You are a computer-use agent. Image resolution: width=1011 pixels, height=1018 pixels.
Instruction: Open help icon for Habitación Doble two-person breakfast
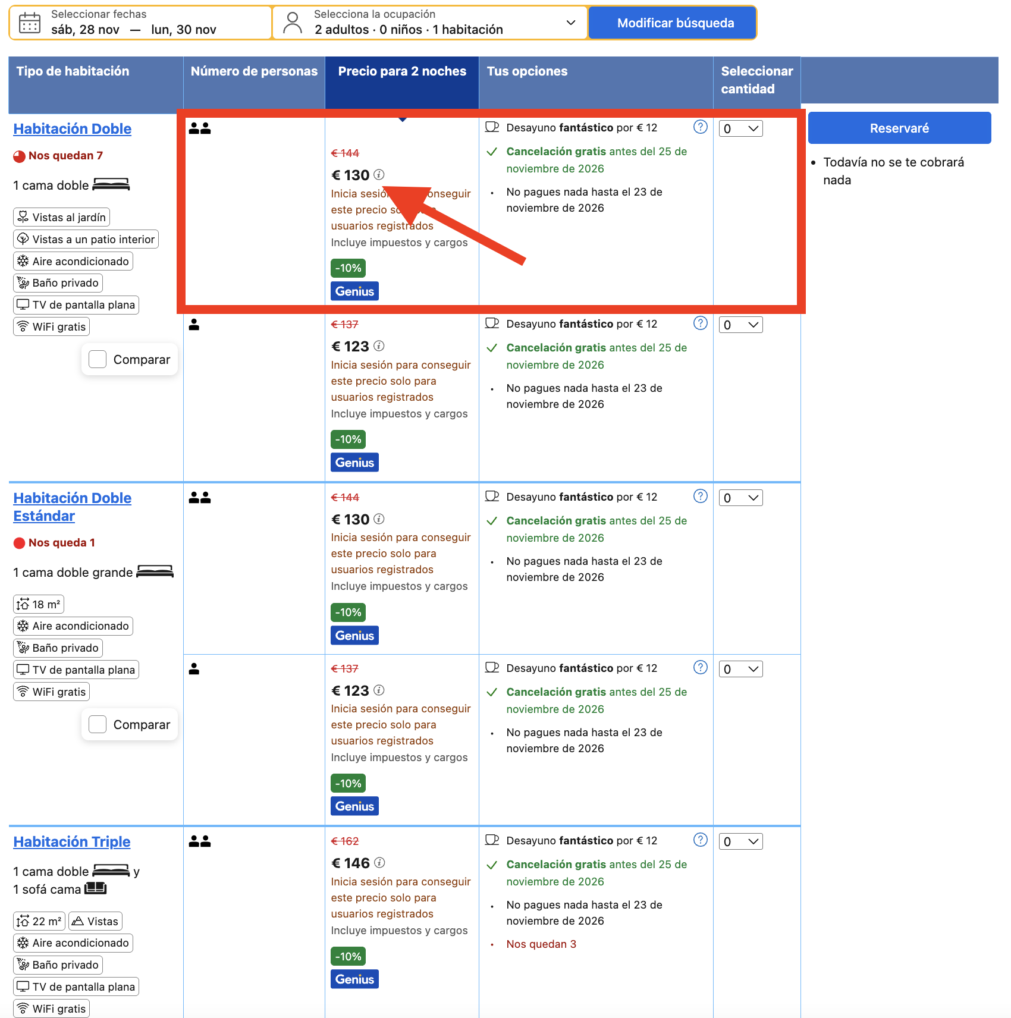(701, 127)
